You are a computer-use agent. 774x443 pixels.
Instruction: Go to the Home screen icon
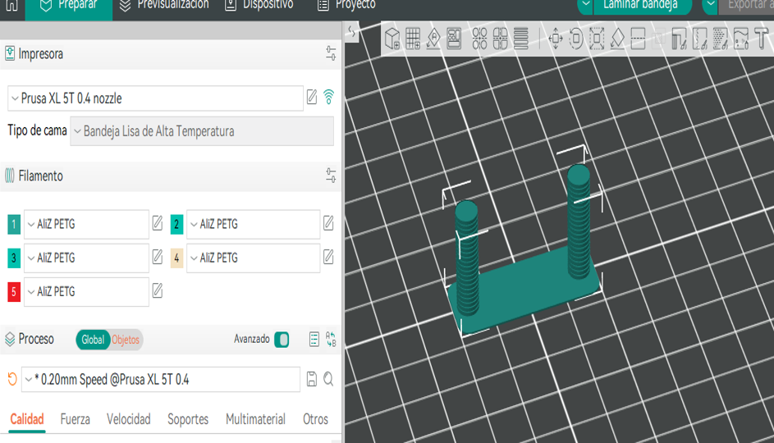(x=11, y=6)
